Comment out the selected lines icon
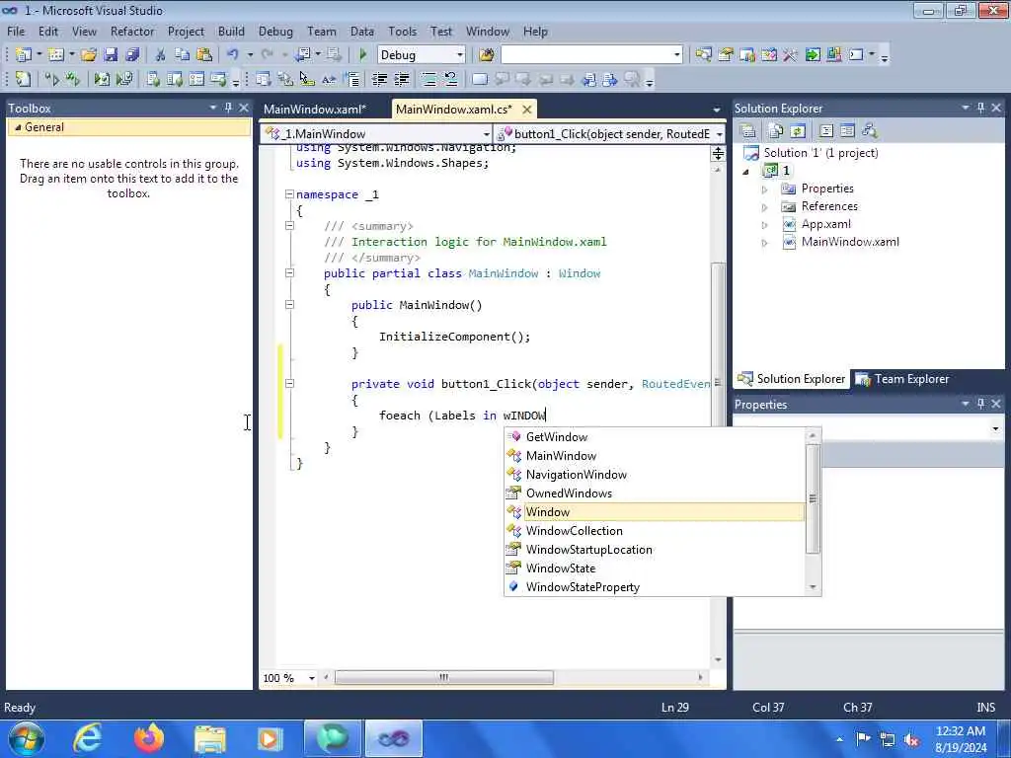 [428, 79]
